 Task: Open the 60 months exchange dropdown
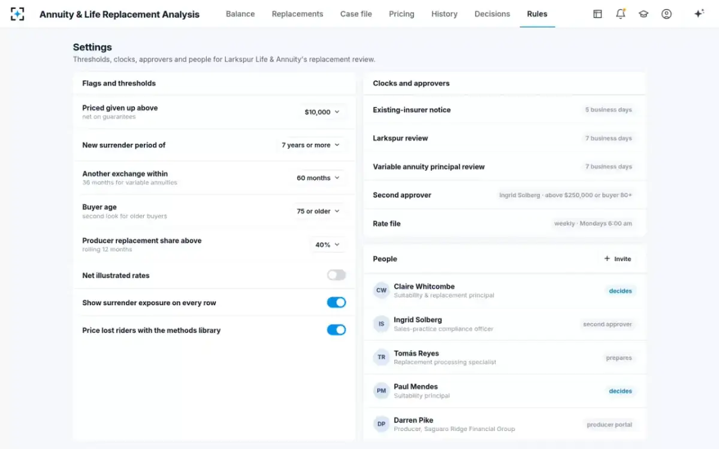(x=318, y=178)
